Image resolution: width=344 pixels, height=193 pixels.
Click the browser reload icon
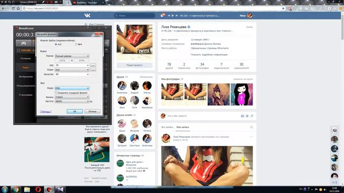pyautogui.click(x=13, y=9)
